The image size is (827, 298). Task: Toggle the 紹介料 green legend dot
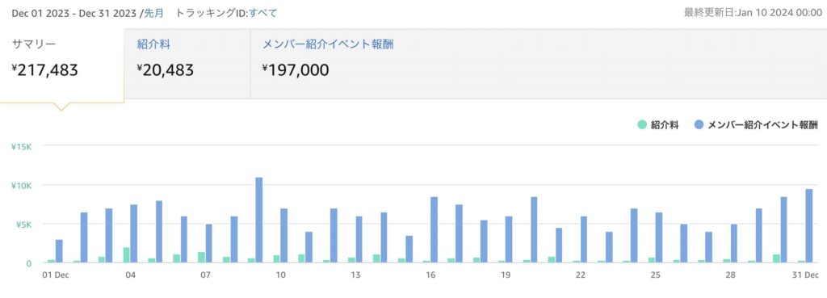tap(641, 125)
